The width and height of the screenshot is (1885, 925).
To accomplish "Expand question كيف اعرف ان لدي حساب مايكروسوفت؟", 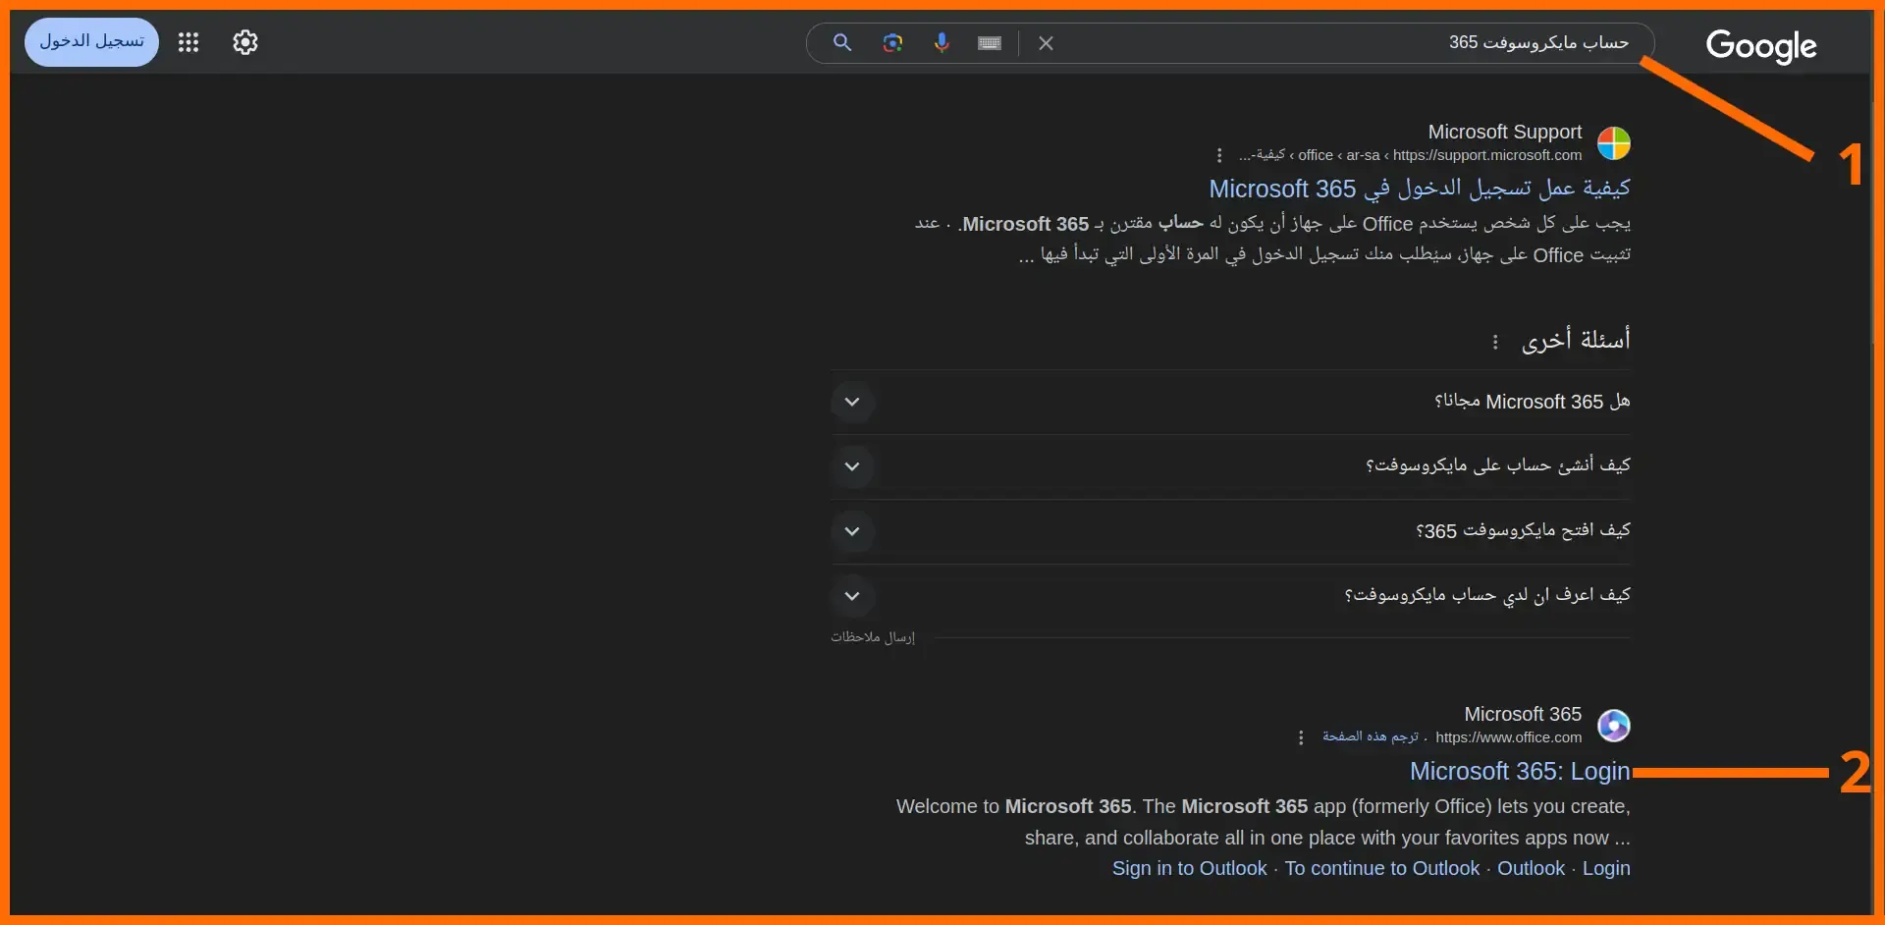I will pos(1230,596).
